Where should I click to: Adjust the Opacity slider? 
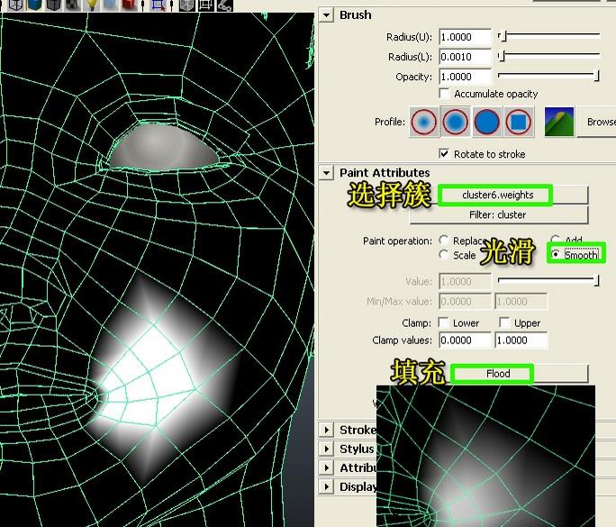548,76
